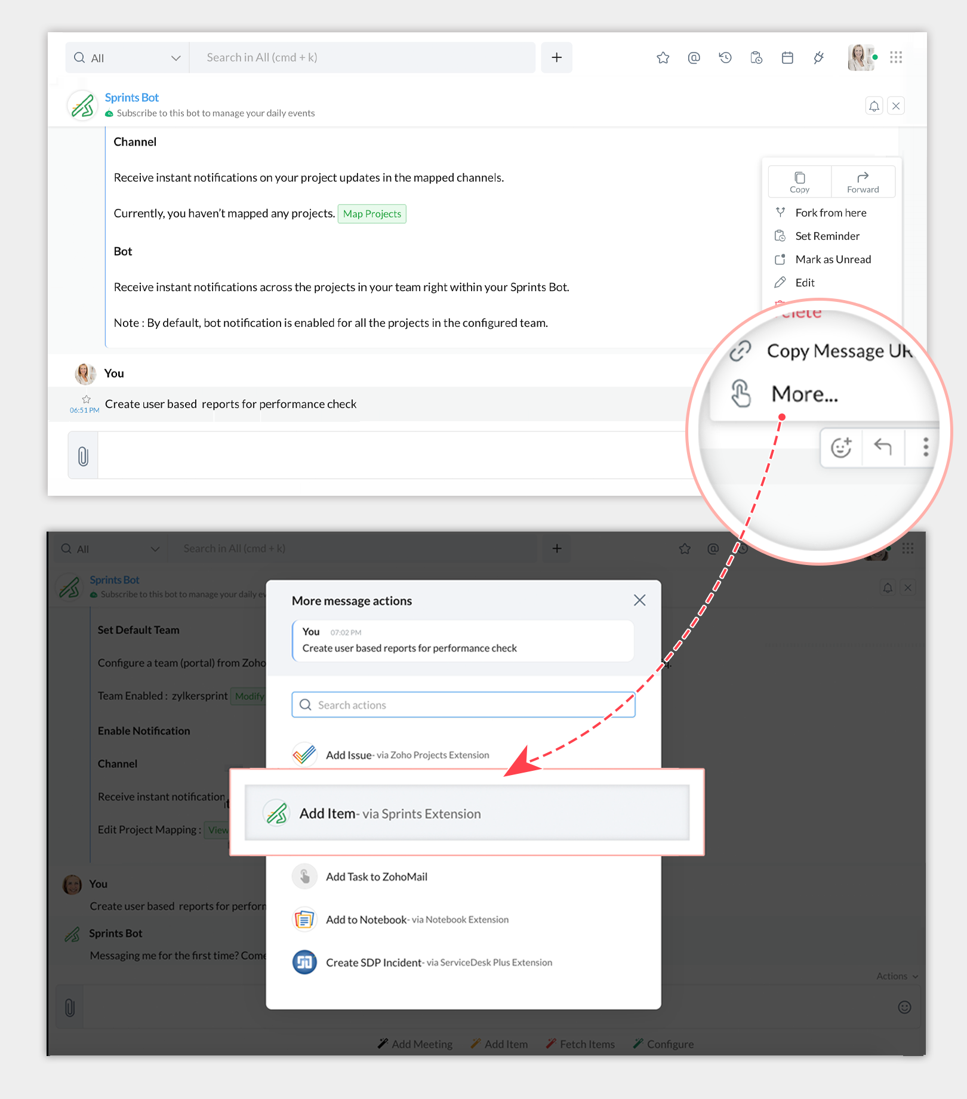Click the reply arrow icon on the message
This screenshot has height=1099, width=967.
[882, 447]
